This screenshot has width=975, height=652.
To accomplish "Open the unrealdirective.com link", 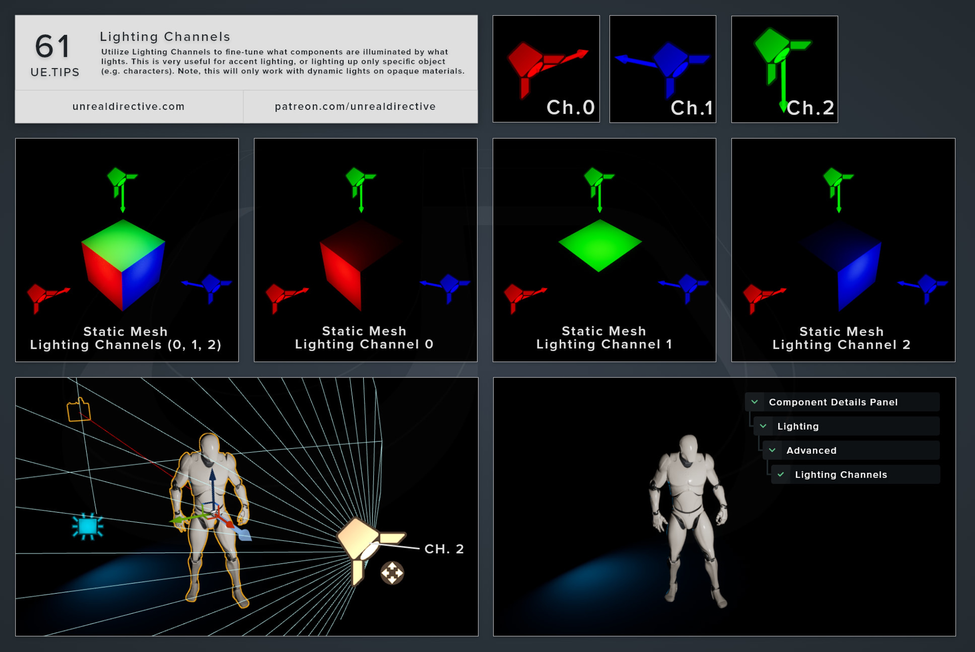I will [x=128, y=106].
